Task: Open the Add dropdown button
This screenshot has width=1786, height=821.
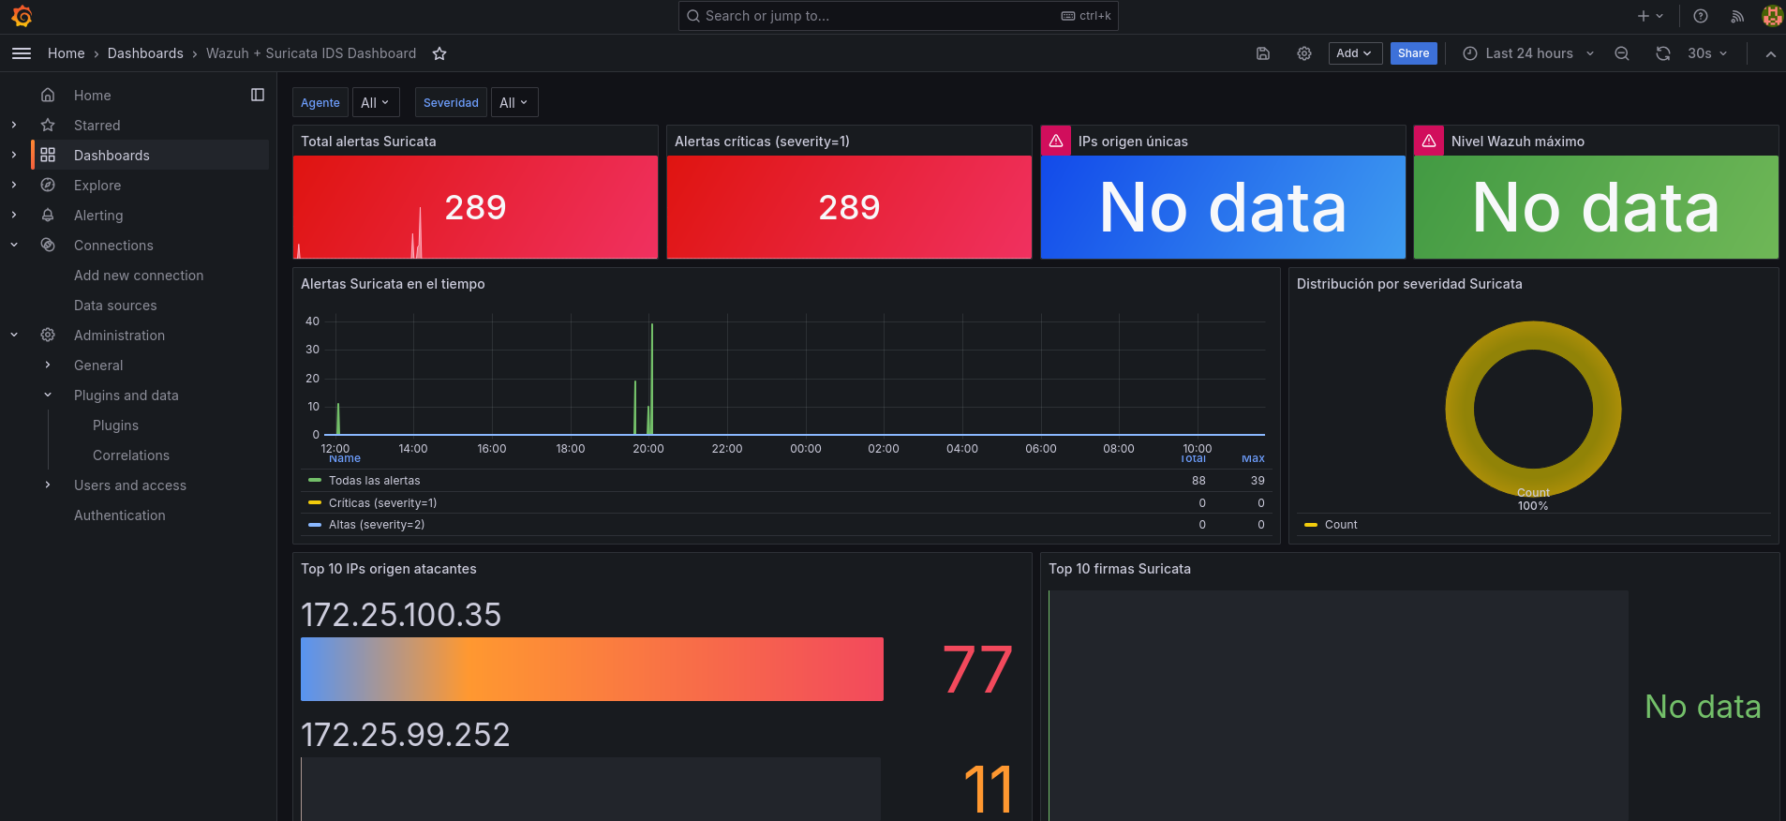Action: pos(1355,53)
